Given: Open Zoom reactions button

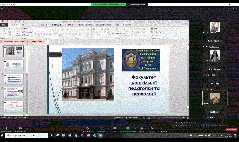Looking at the screenshot, I should [152, 129].
